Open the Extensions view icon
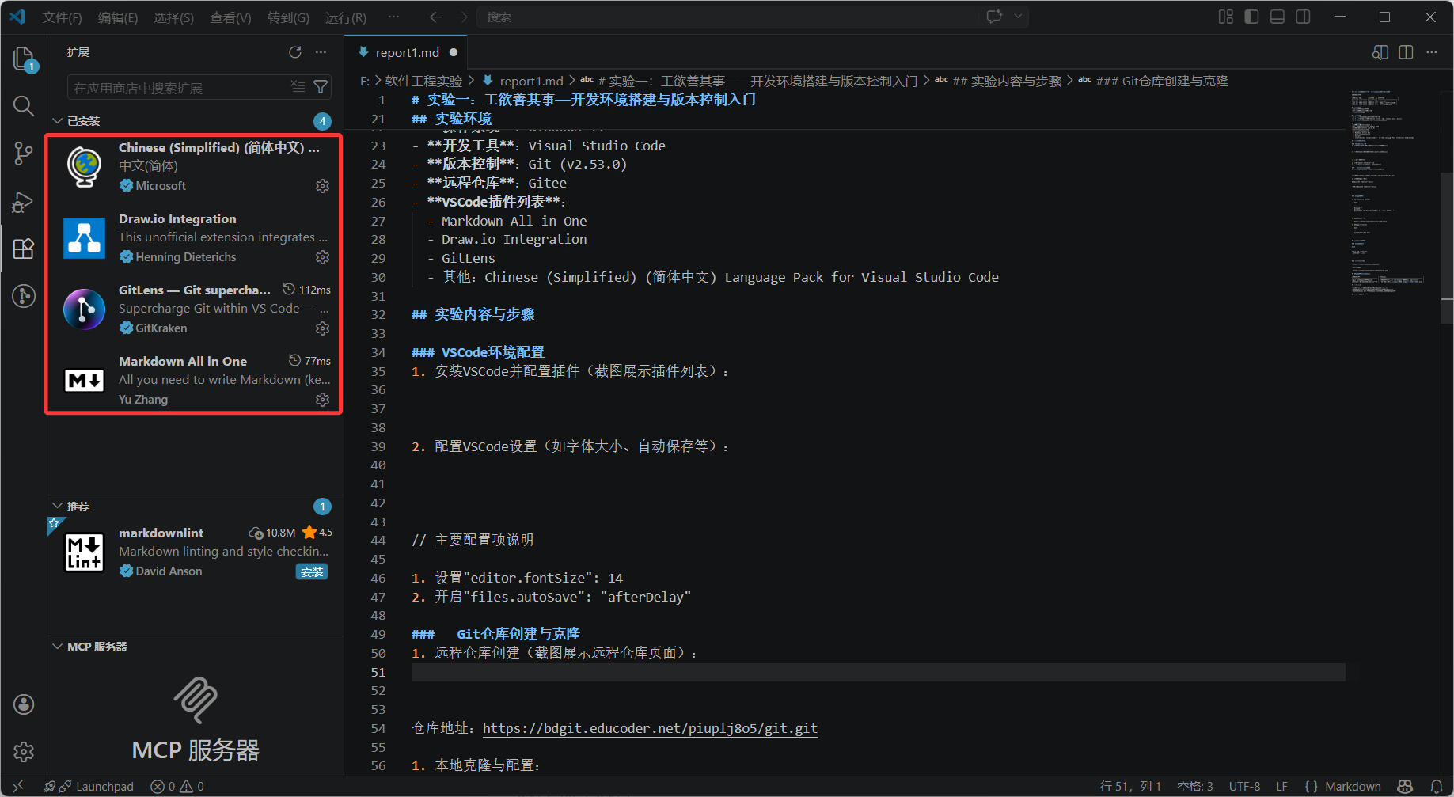This screenshot has height=797, width=1454. (x=24, y=249)
